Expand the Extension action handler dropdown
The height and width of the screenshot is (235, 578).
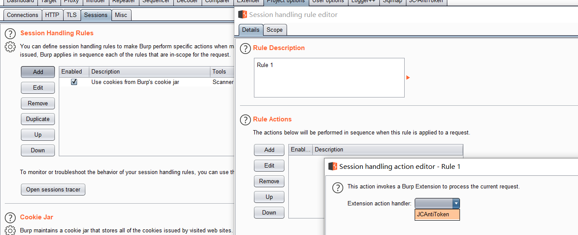click(x=456, y=203)
